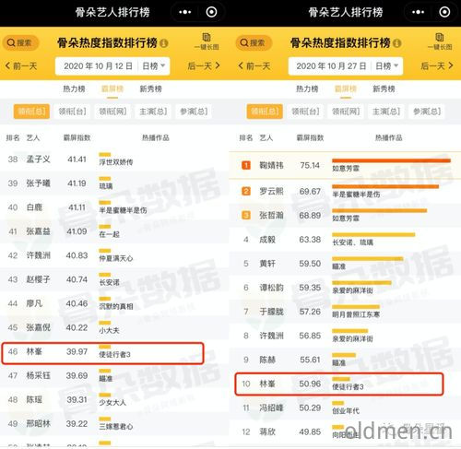
Task: Click artist name 于朦胧 at rank 7
Action: 271,312
